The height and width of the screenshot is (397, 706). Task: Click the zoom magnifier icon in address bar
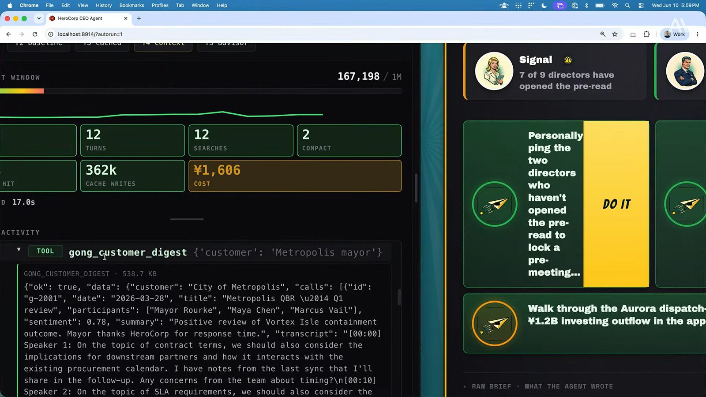pyautogui.click(x=603, y=34)
